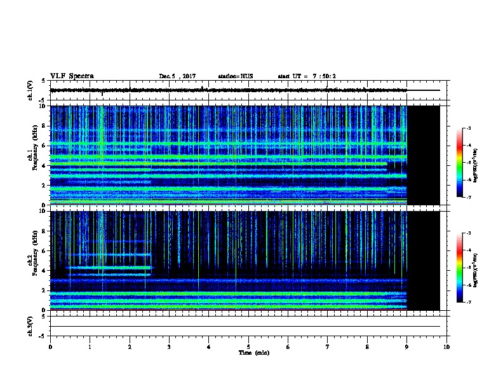Click the ch.2 colorbar log(PSD) unit label

[476, 270]
